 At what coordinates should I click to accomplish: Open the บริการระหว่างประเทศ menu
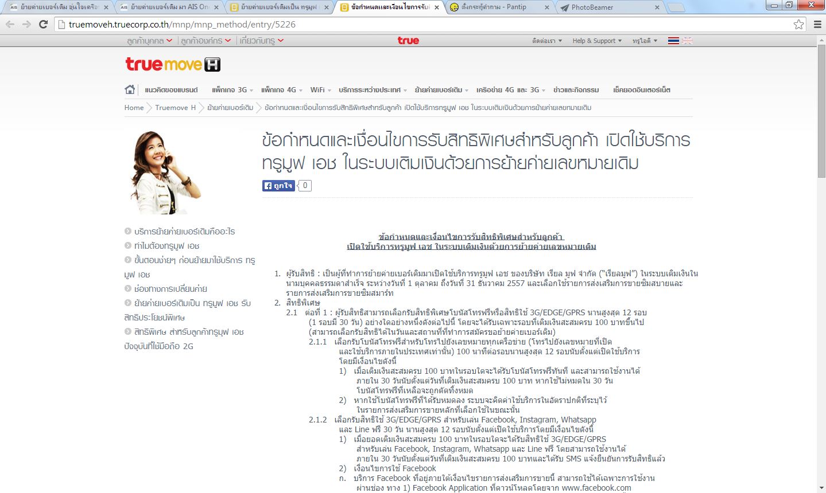[x=373, y=90]
